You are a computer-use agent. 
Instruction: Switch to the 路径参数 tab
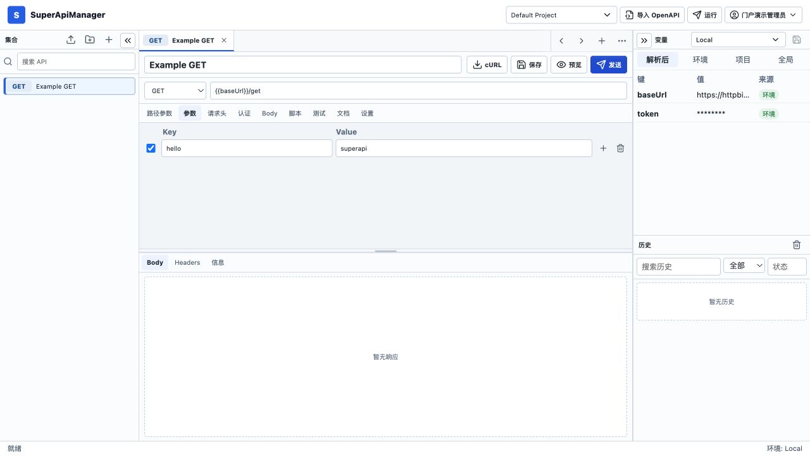pos(159,113)
